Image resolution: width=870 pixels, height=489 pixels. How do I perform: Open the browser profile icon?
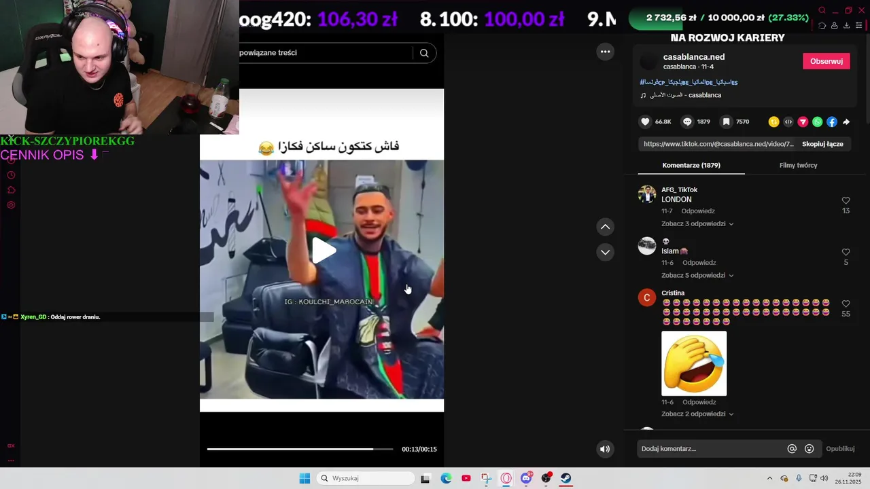pos(834,26)
